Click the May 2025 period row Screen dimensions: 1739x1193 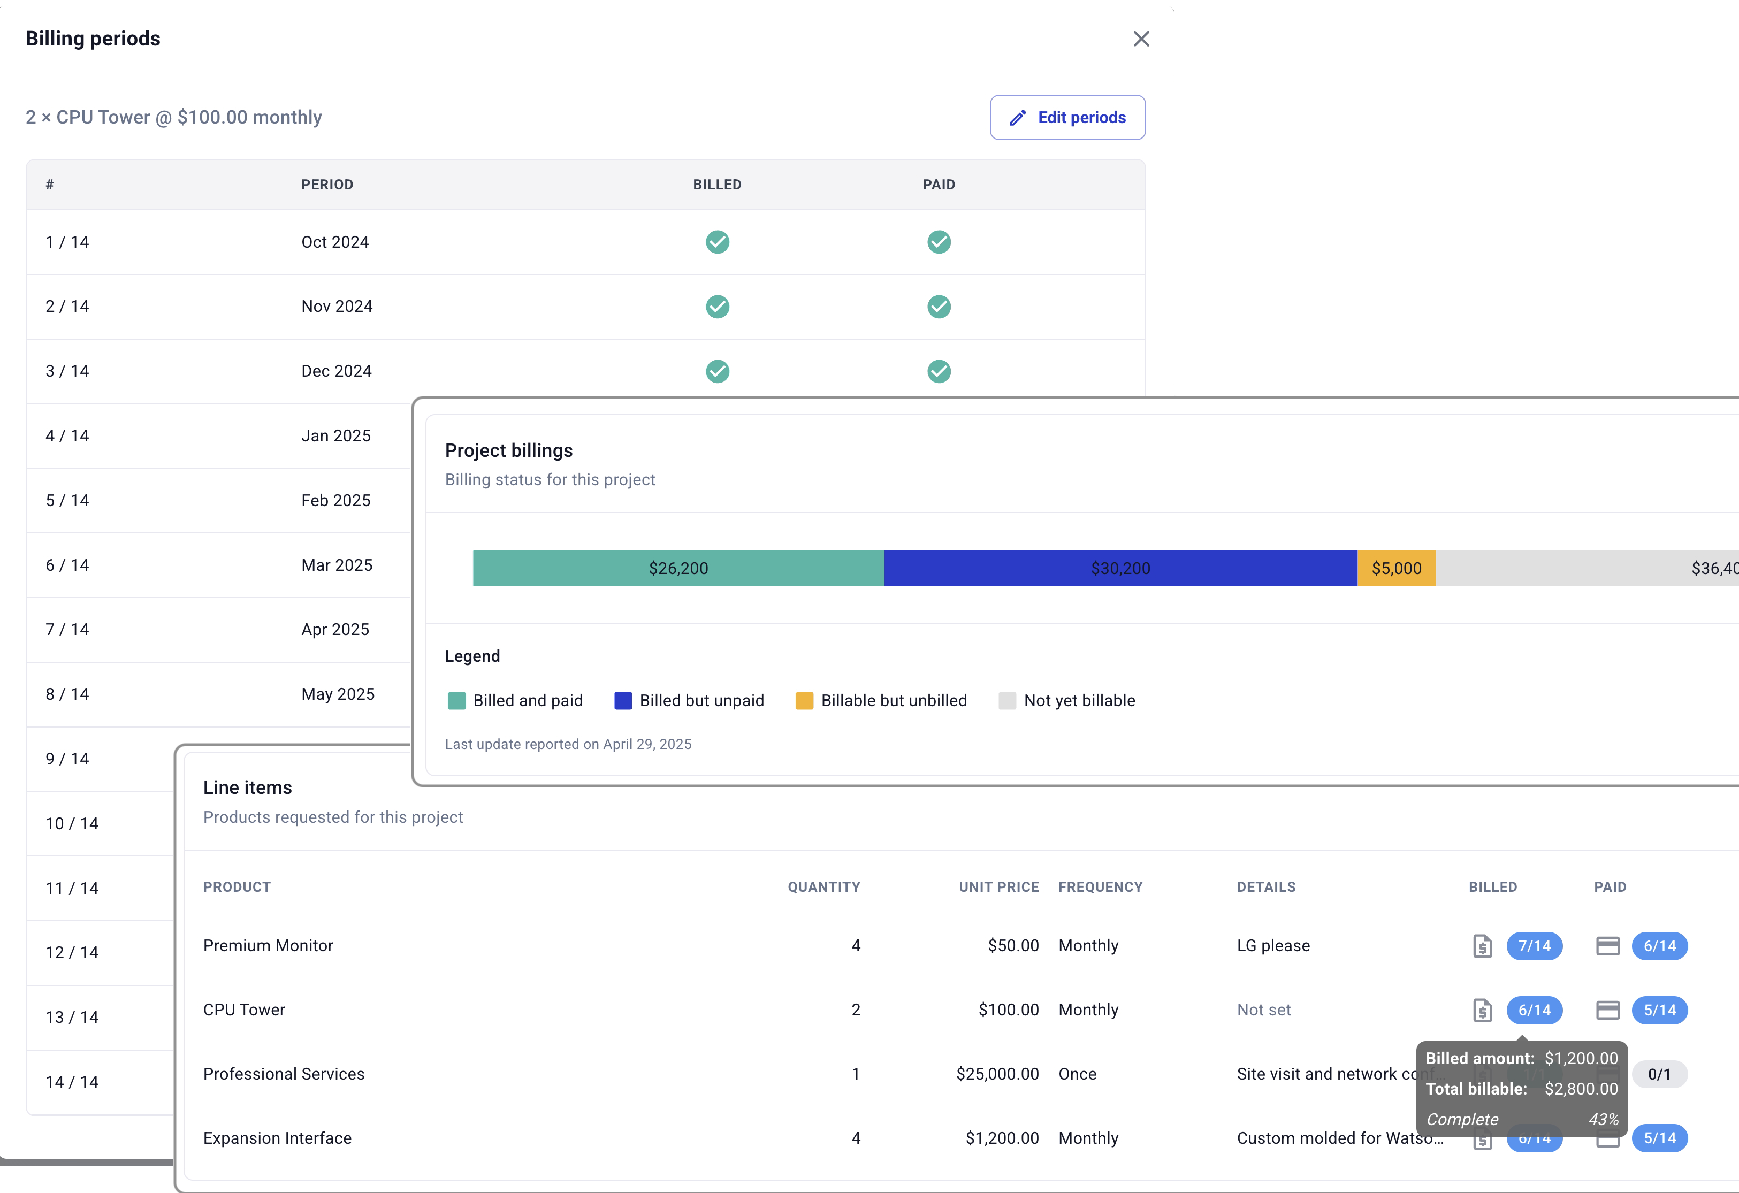tap(218, 694)
